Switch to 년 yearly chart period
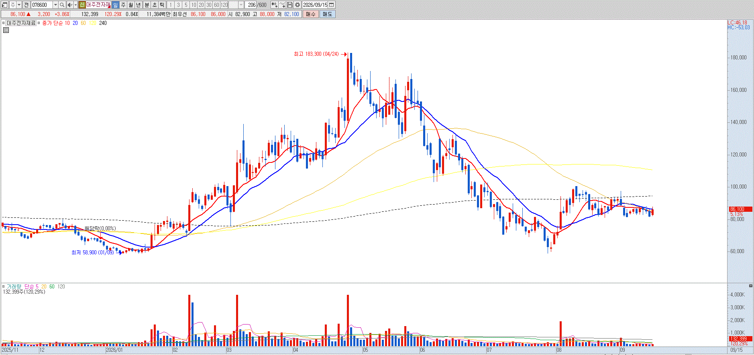This screenshot has width=754, height=355. tap(138, 5)
